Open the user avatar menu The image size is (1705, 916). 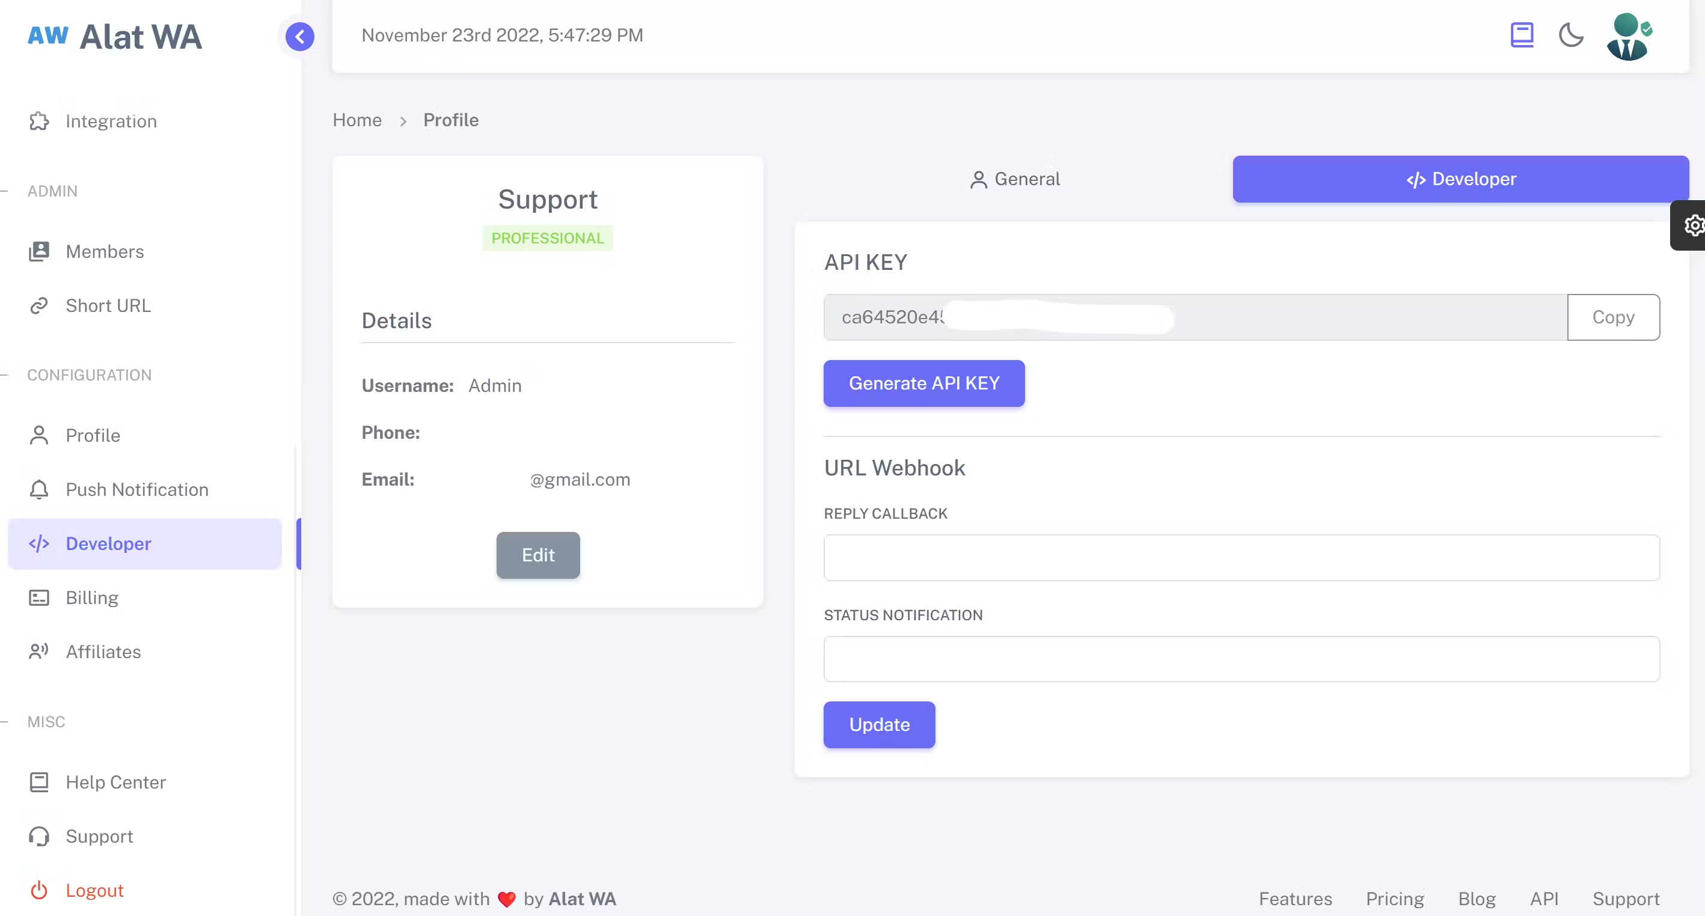[1627, 37]
